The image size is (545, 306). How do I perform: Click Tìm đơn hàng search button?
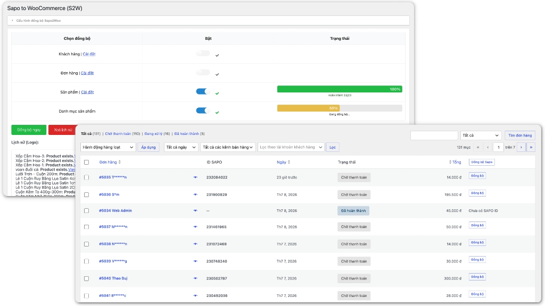tap(520, 135)
